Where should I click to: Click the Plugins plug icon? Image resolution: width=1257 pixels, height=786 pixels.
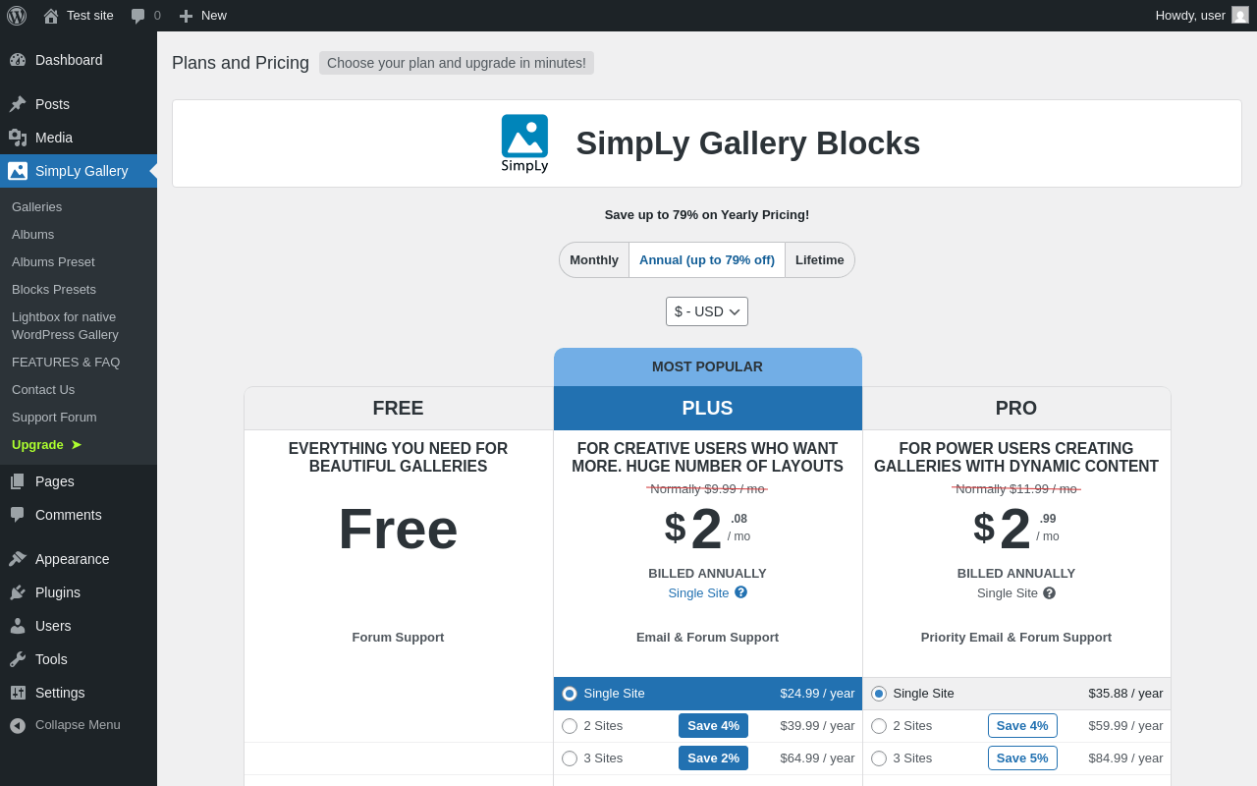18,592
